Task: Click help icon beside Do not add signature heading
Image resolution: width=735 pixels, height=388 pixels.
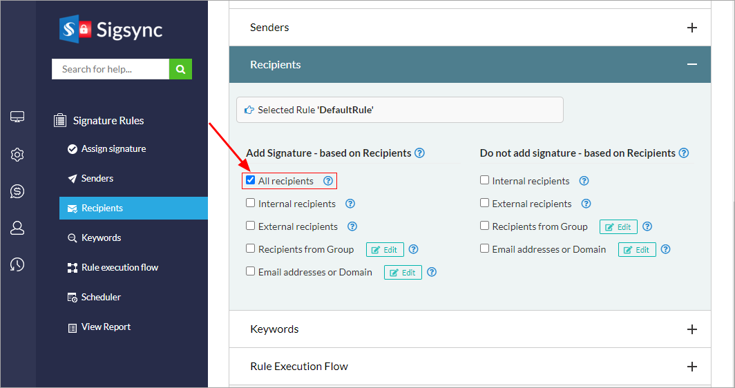Action: click(684, 153)
